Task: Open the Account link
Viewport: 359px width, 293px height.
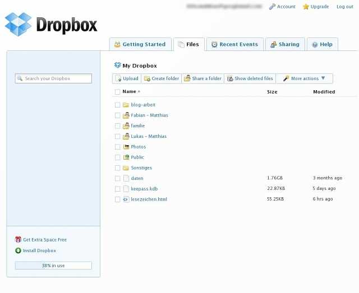Action: click(x=286, y=7)
